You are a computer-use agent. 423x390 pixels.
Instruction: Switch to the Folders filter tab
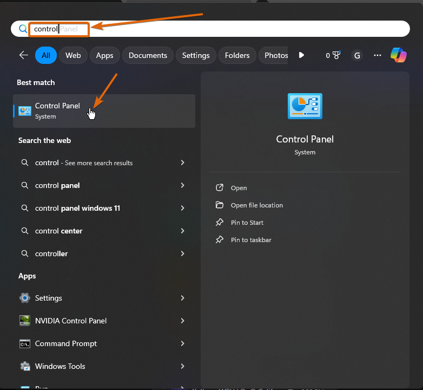[237, 55]
